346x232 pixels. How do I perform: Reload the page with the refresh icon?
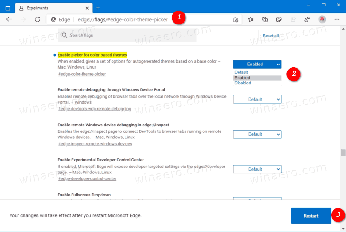[x=37, y=19]
